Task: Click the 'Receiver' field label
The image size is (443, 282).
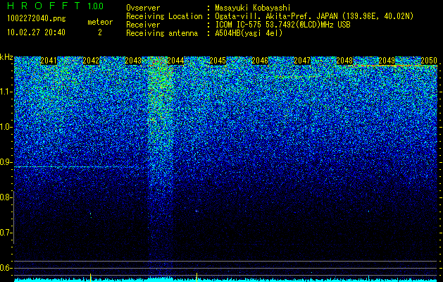Action: click(x=143, y=25)
